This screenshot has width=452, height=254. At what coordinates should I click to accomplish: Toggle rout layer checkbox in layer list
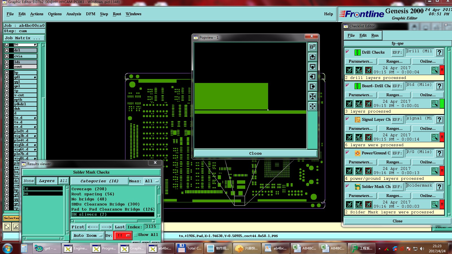coord(7,67)
